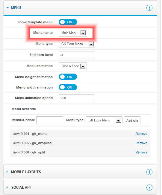The width and height of the screenshot is (162, 195).
Task: Collapse the MENU section arrow
Action: tap(7, 8)
